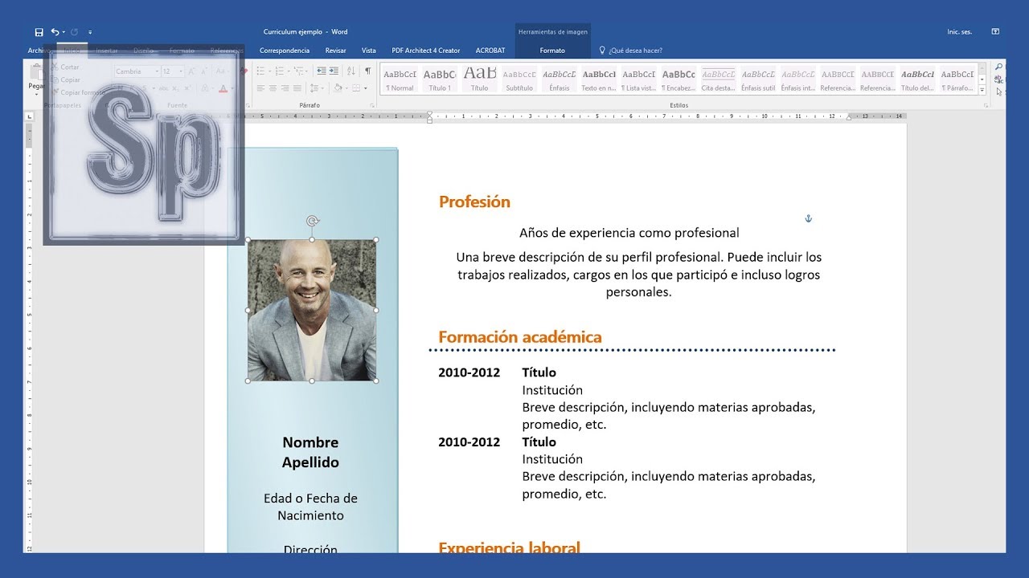Redo action in quick access toolbar
Viewport: 1029px width, 578px height.
[x=75, y=32]
